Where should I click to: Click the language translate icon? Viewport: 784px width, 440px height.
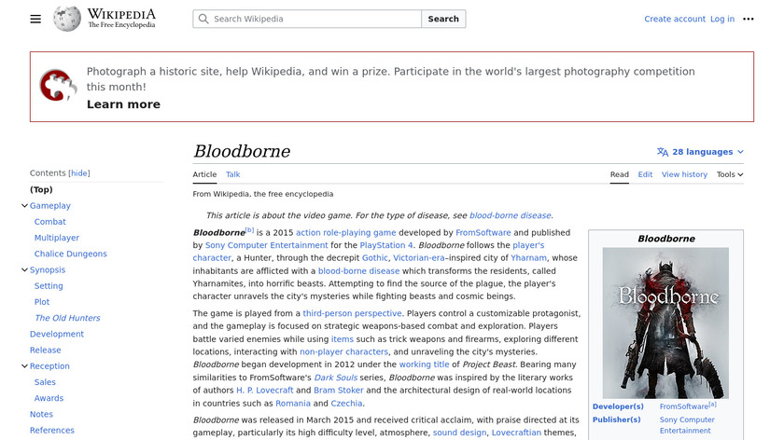point(663,152)
